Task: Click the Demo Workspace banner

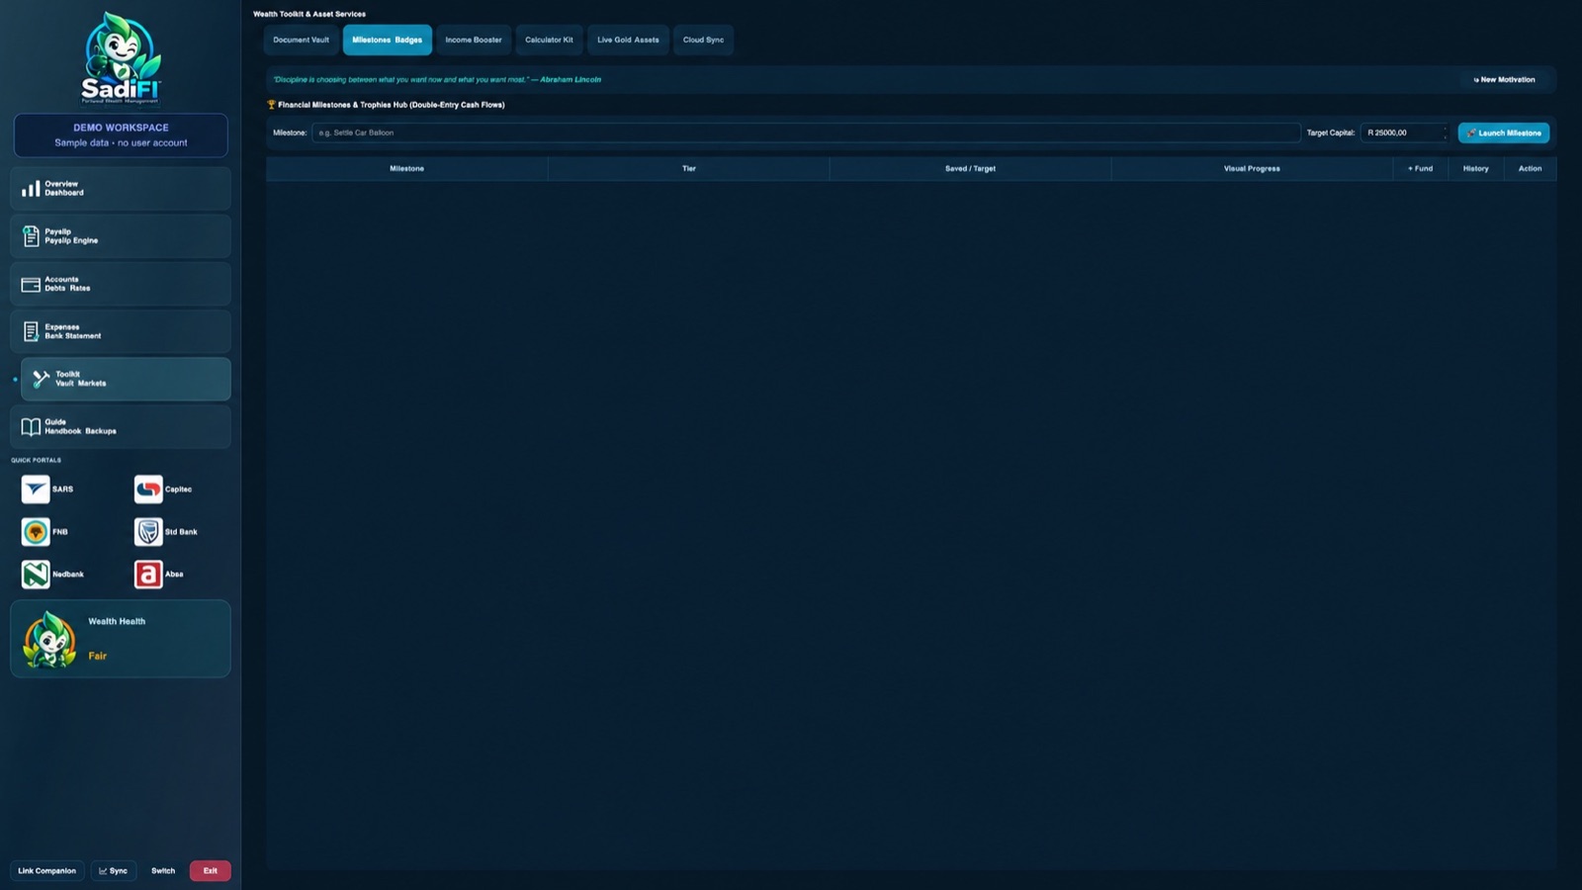Action: click(x=121, y=135)
